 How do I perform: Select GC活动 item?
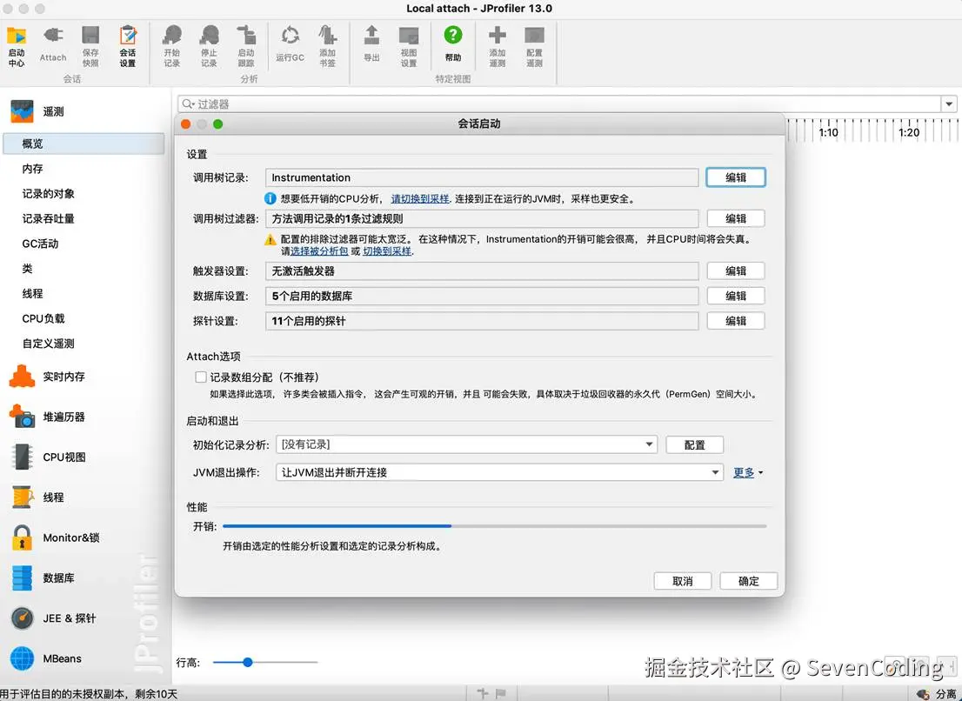pyautogui.click(x=40, y=244)
